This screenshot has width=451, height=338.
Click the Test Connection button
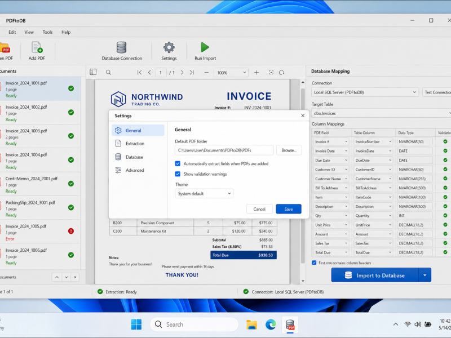click(x=436, y=92)
